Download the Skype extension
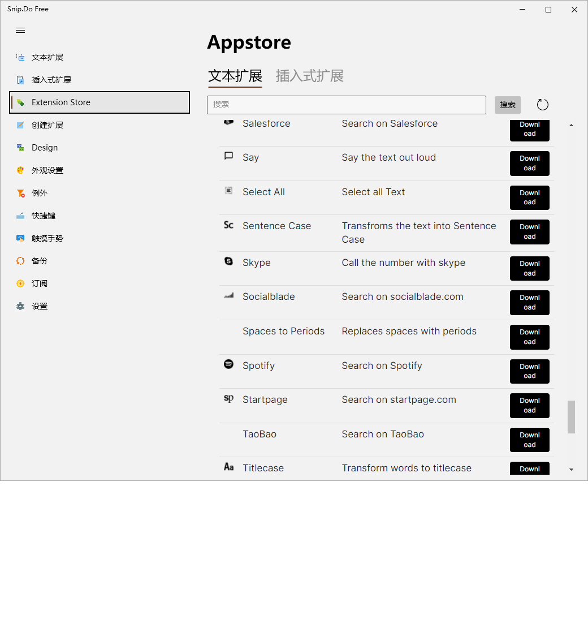Image resolution: width=588 pixels, height=636 pixels. 529,269
